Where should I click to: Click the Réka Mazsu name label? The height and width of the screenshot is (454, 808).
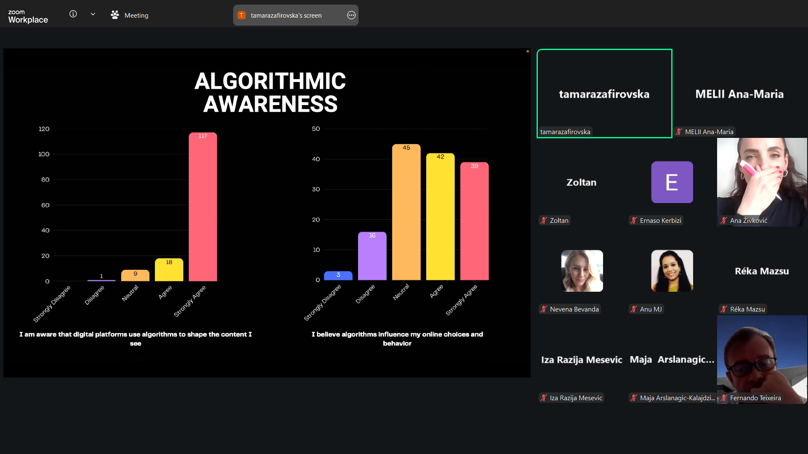(x=747, y=309)
